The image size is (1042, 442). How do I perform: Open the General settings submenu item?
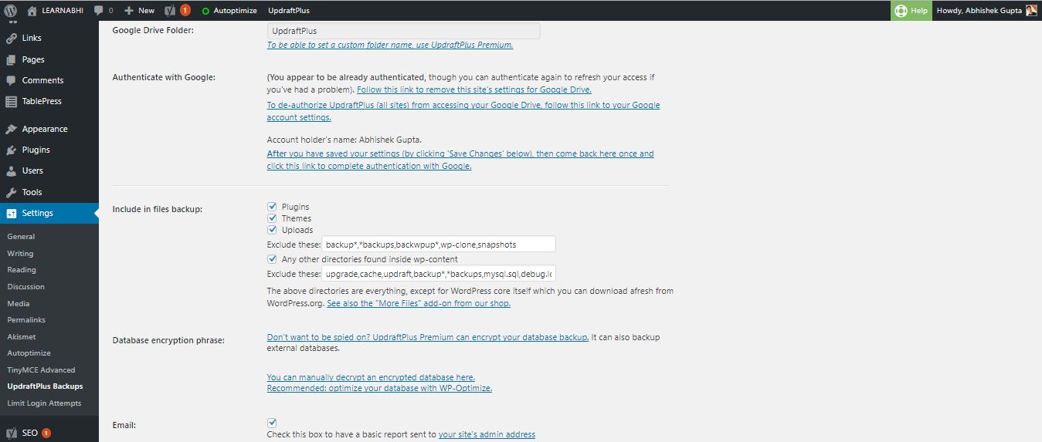point(22,237)
